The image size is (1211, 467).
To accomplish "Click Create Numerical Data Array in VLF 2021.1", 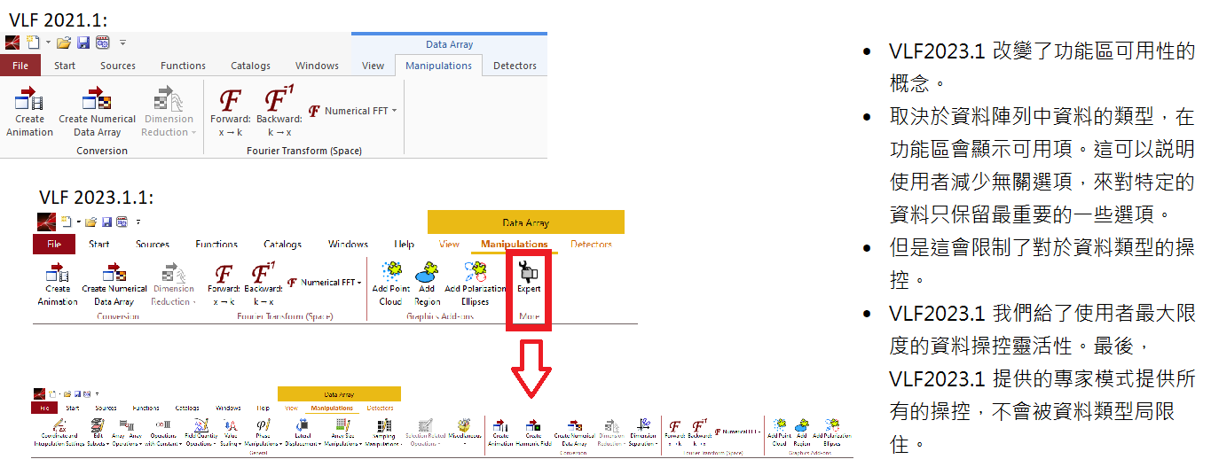I will [x=97, y=112].
